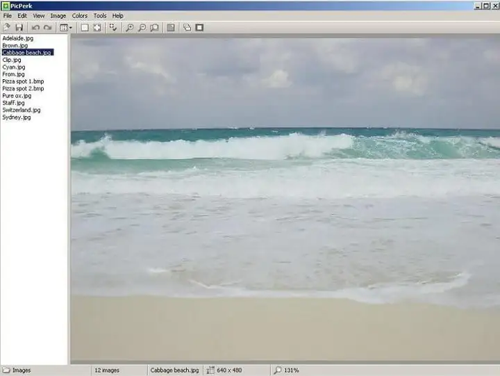
Task: Click the third magnifier zoom icon
Action: (x=154, y=28)
